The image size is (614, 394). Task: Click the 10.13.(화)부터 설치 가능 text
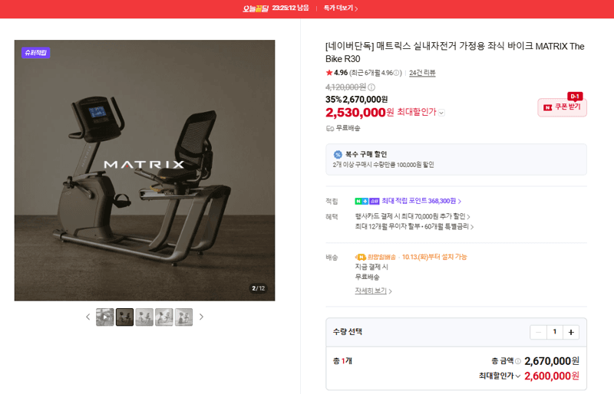pyautogui.click(x=434, y=257)
